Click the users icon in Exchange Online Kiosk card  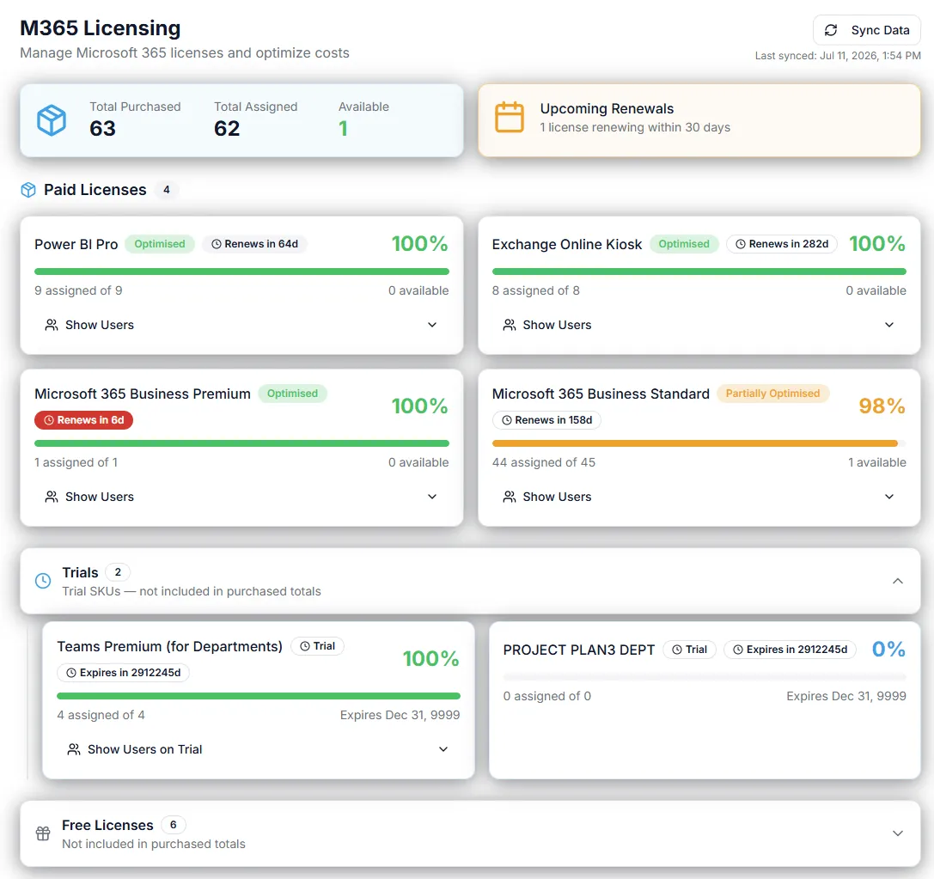tap(510, 325)
